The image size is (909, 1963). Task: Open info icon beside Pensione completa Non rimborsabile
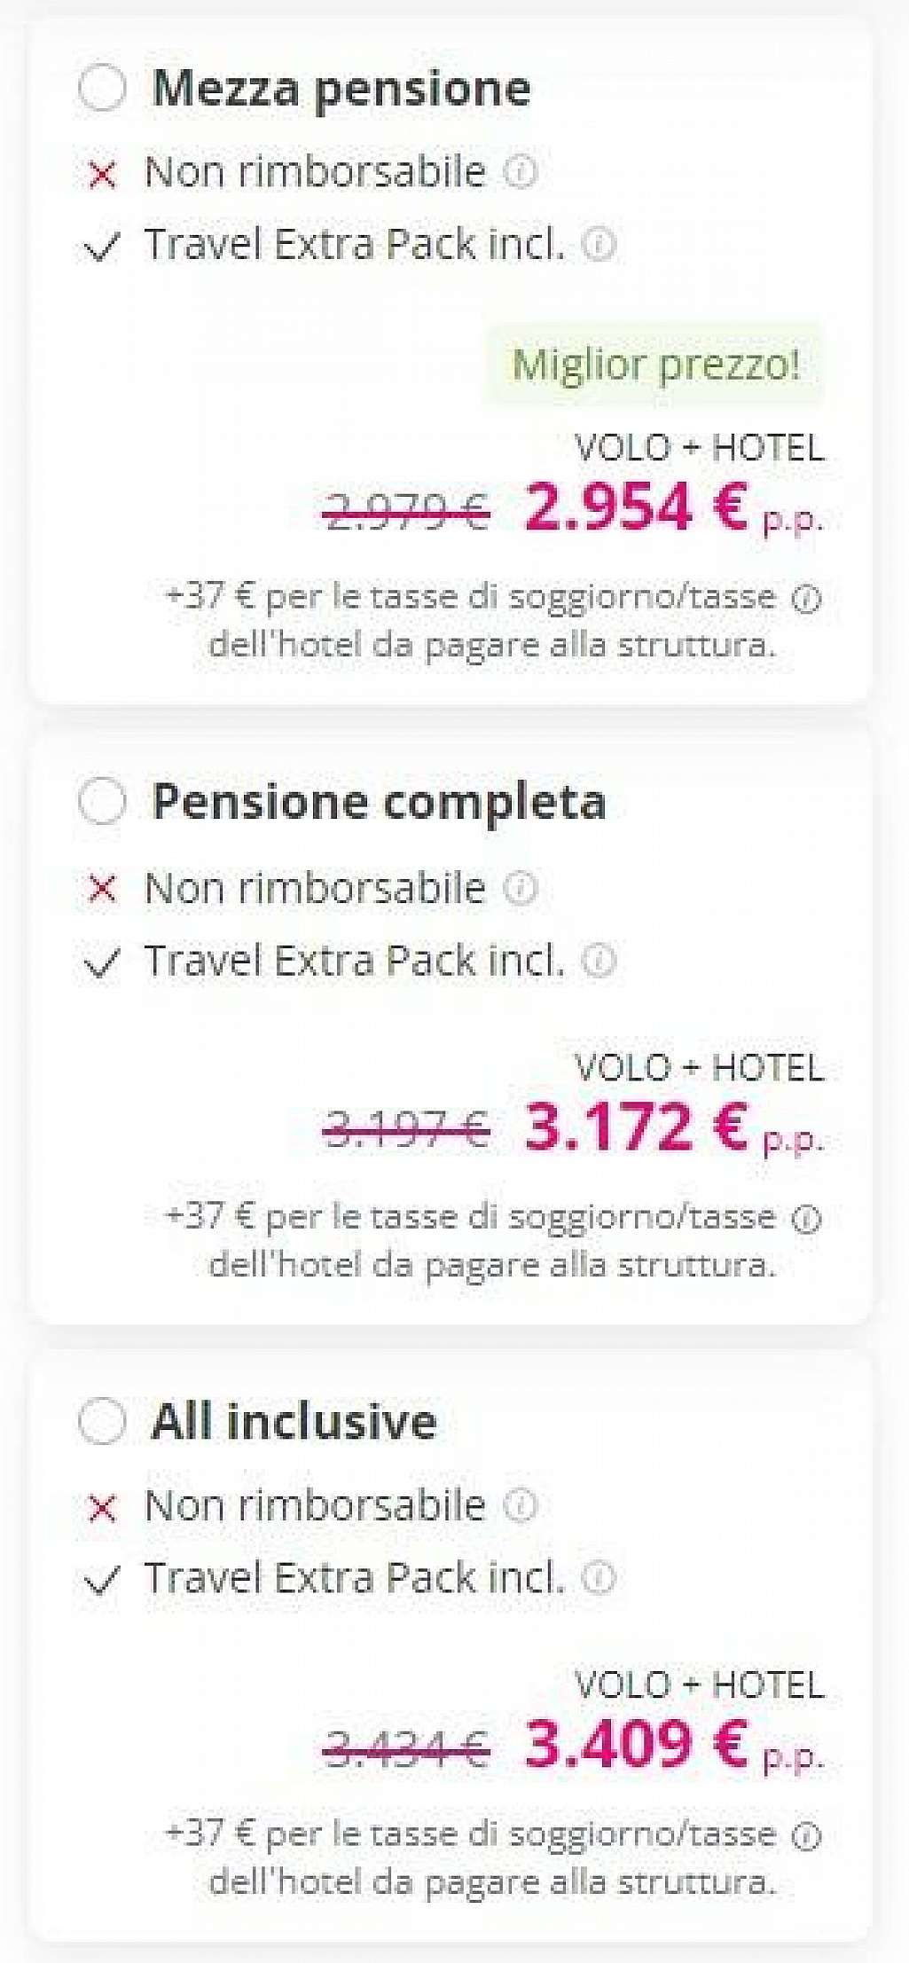point(521,887)
